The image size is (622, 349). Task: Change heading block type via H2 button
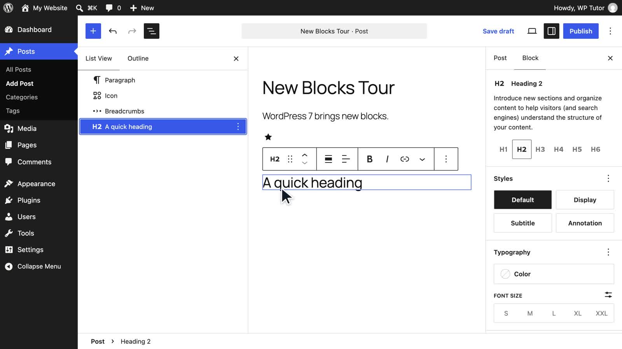[275, 159]
